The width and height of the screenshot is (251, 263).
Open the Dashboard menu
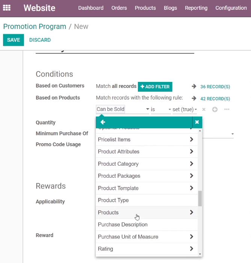91,8
